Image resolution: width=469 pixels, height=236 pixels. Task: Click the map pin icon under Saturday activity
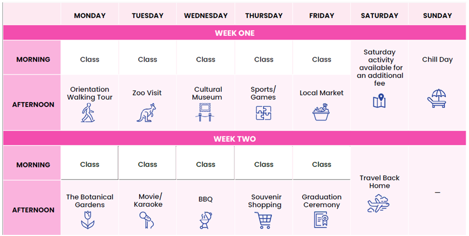point(379,101)
